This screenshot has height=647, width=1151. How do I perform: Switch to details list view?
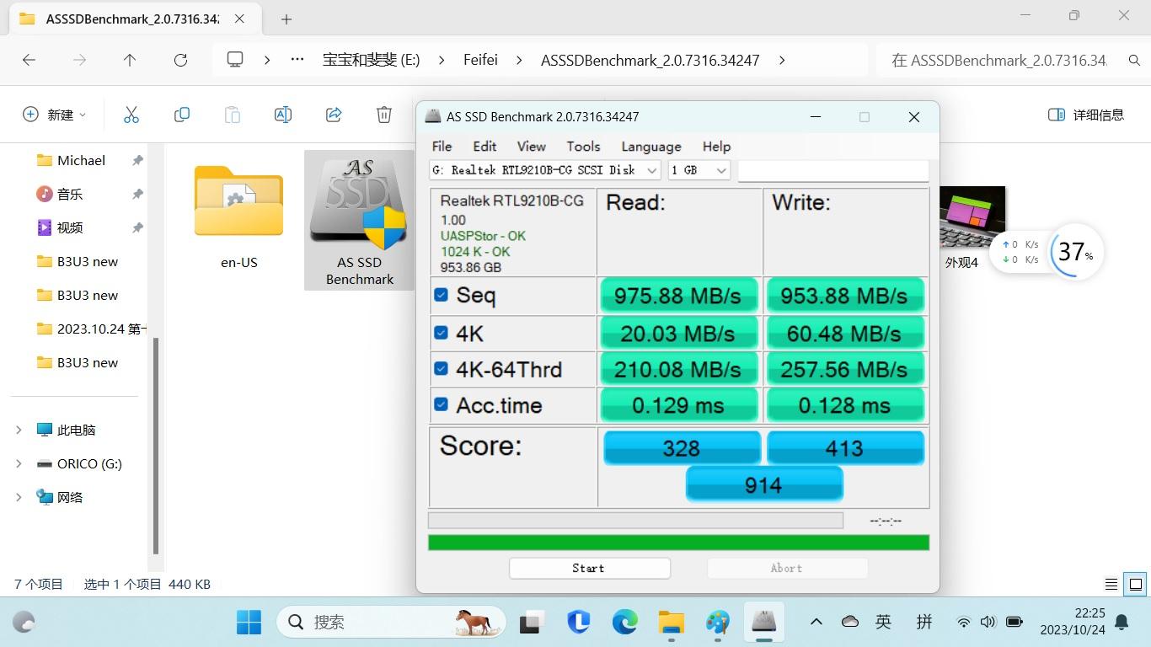coord(1111,584)
